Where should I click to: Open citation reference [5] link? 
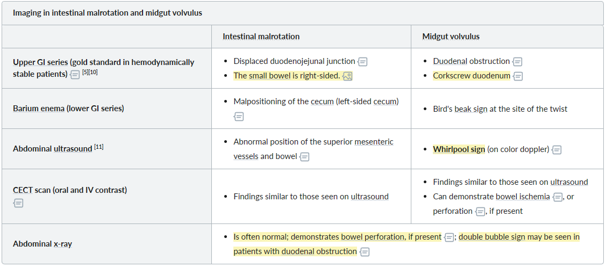85,72
